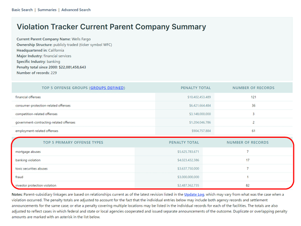Click toxic securities abuses offense type
The height and width of the screenshot is (226, 301).
[x=31, y=168]
